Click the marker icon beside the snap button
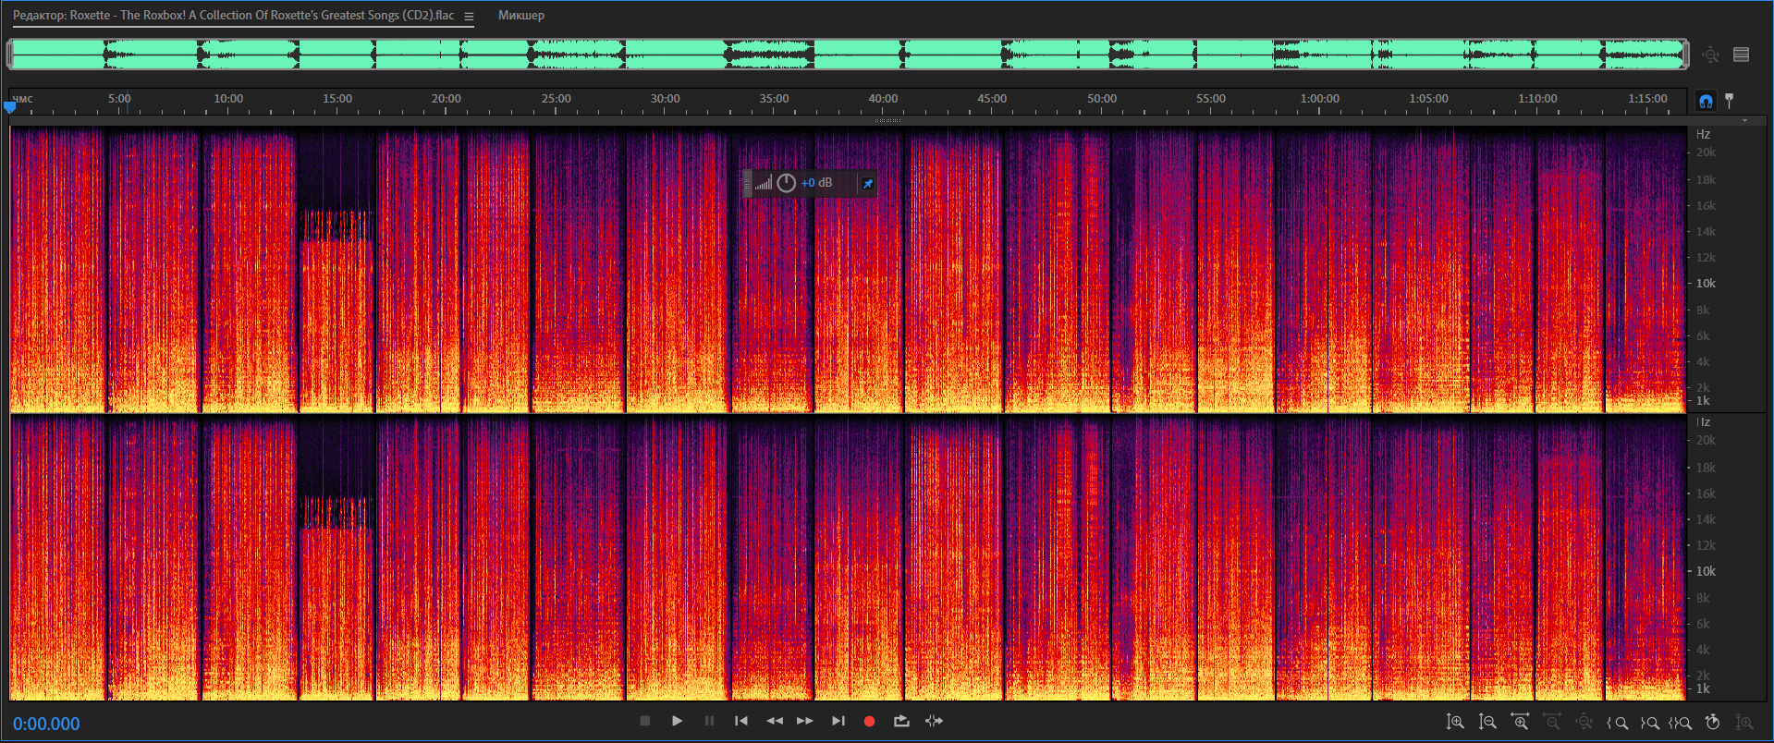This screenshot has width=1774, height=743. click(1729, 101)
